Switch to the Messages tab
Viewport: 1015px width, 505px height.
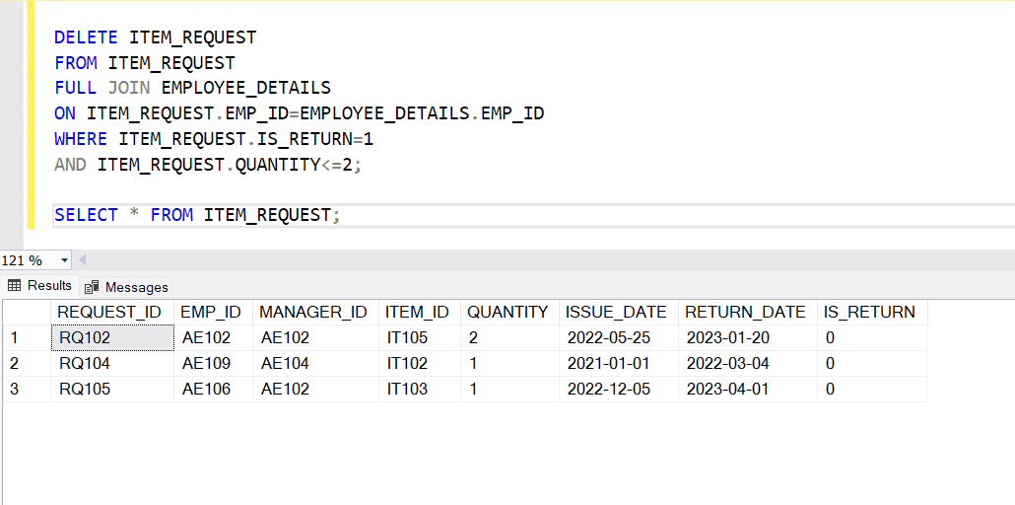pos(126,287)
